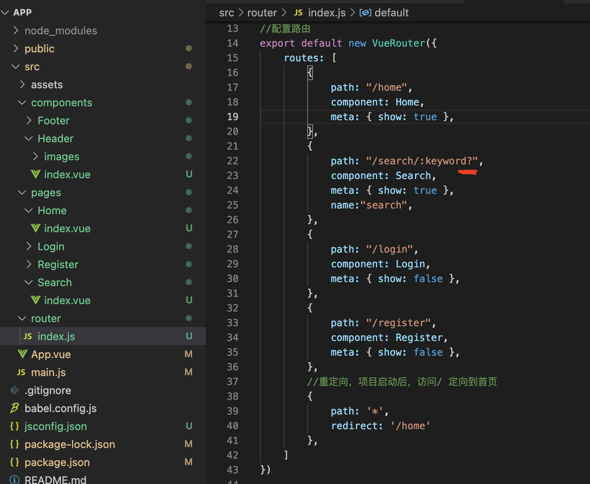This screenshot has height=484, width=590.
Task: Click 'component: Search,' in the code
Action: click(x=383, y=175)
